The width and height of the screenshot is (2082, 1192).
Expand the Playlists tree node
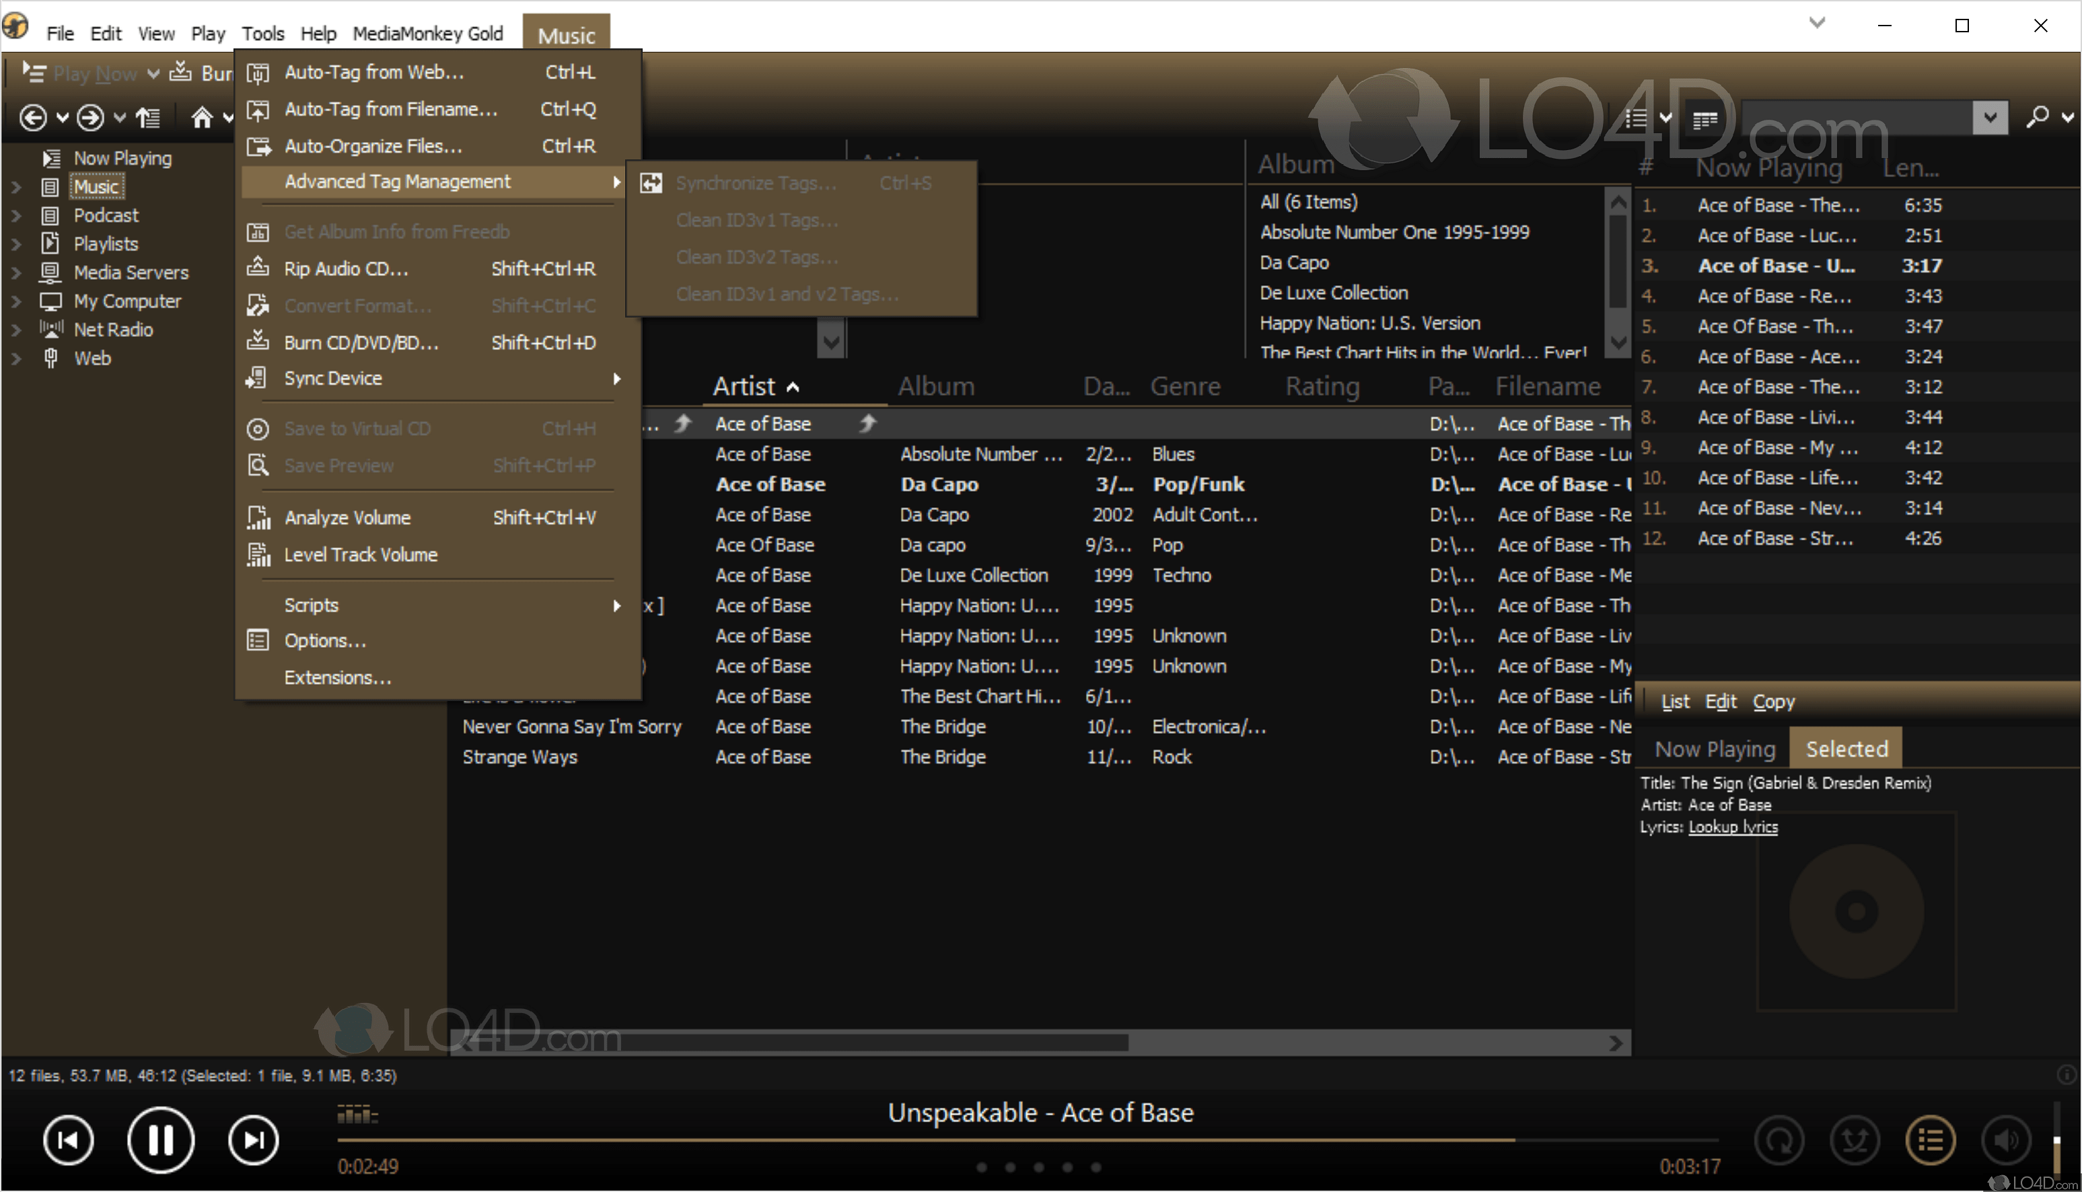[x=15, y=244]
